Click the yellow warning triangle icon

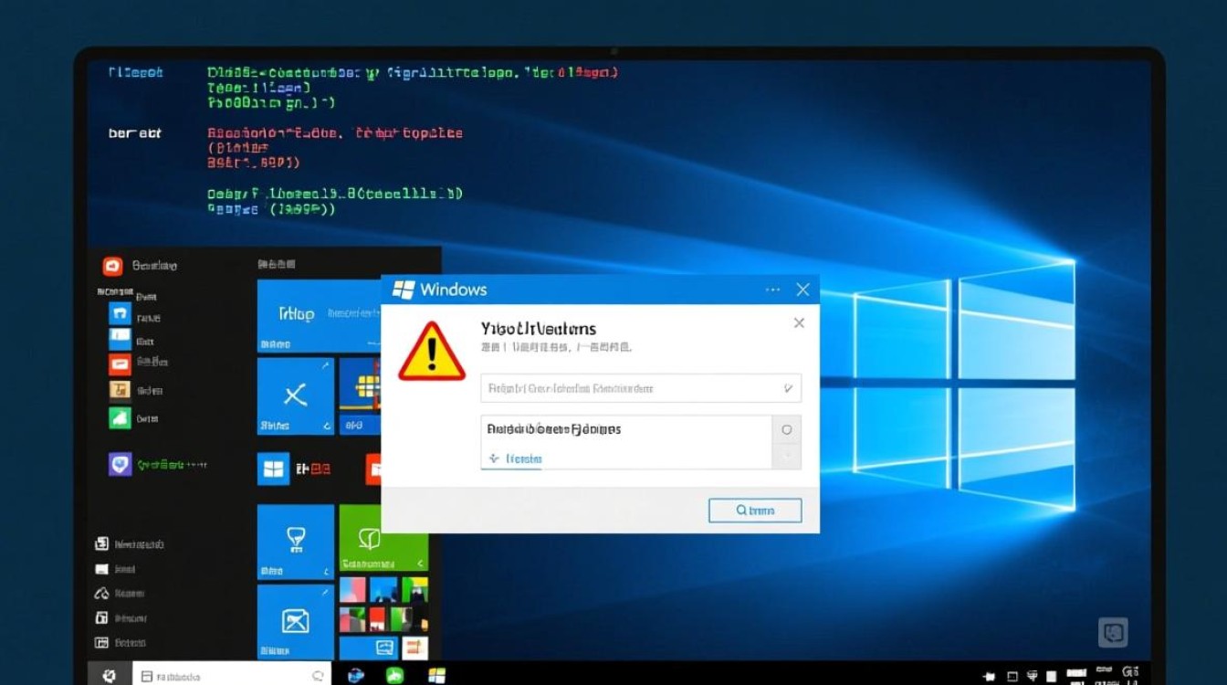(432, 353)
